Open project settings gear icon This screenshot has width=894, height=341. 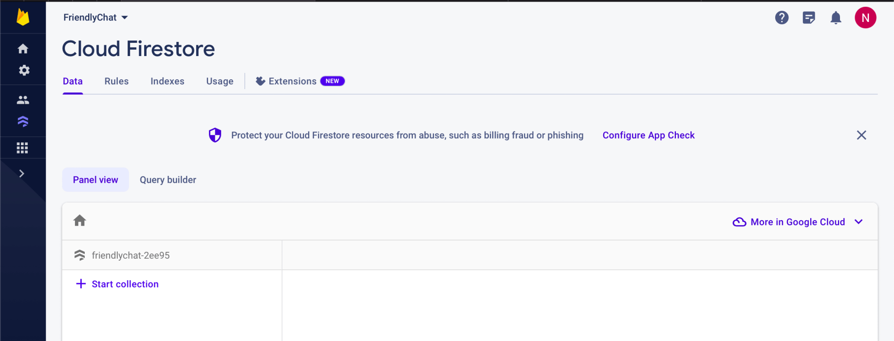24,71
